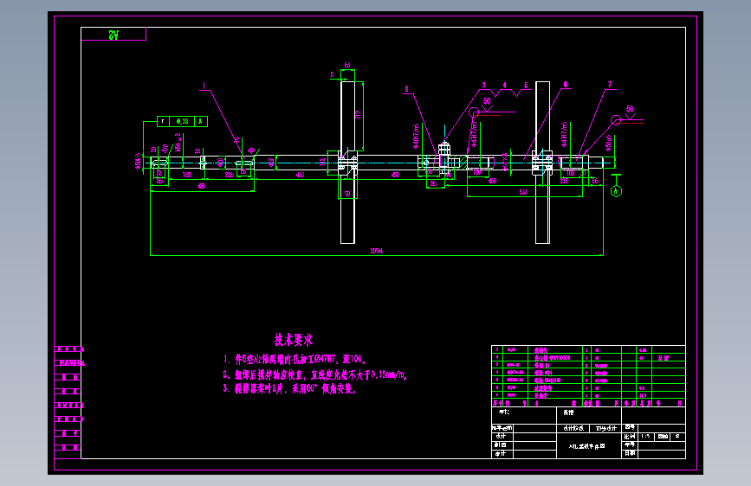Select the right vertical paddle blade
The height and width of the screenshot is (486, 751).
click(542, 163)
